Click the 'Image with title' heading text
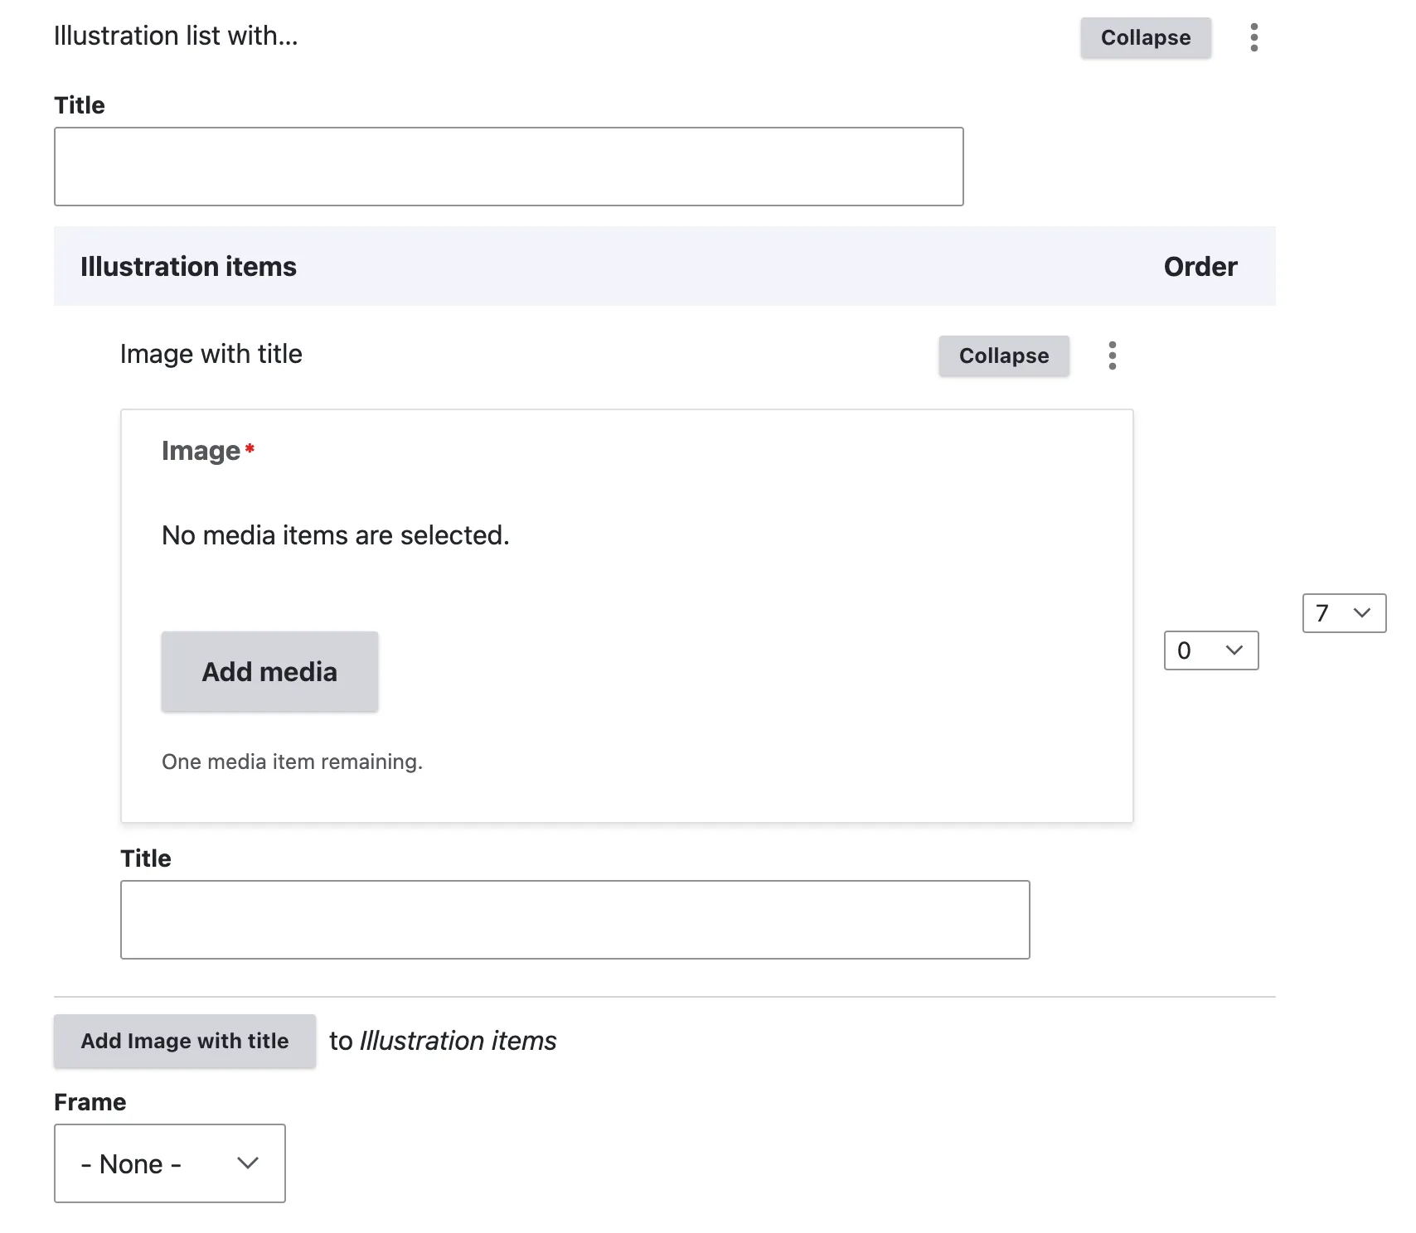Image resolution: width=1416 pixels, height=1233 pixels. click(x=211, y=354)
